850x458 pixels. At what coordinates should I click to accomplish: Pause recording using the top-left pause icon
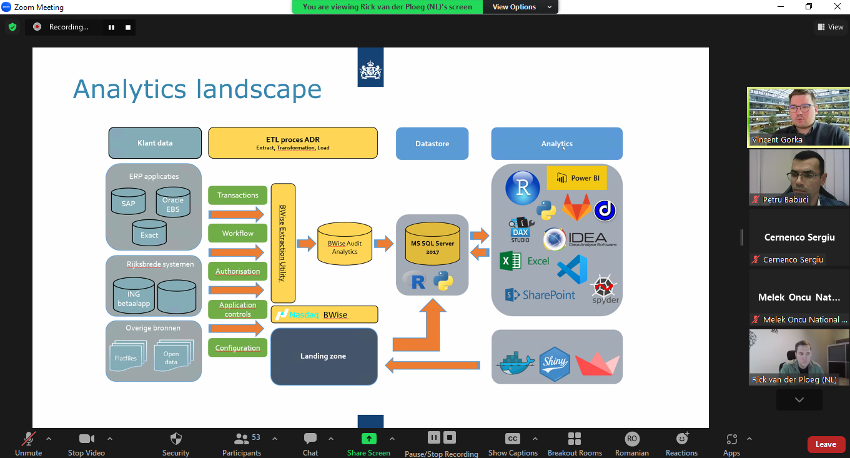pos(111,27)
